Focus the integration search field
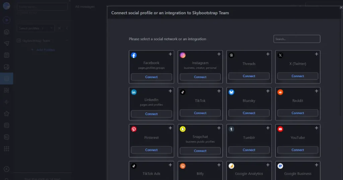Viewport: 343px width, 180px height. (297, 39)
